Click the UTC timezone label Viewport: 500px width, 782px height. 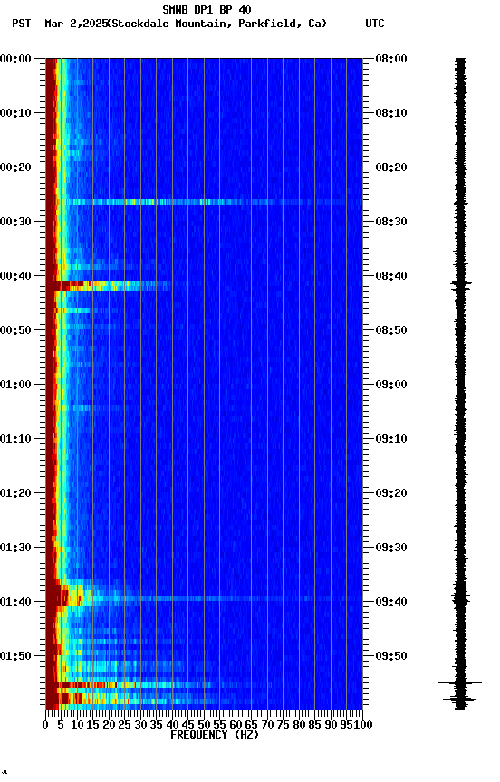pyautogui.click(x=375, y=24)
